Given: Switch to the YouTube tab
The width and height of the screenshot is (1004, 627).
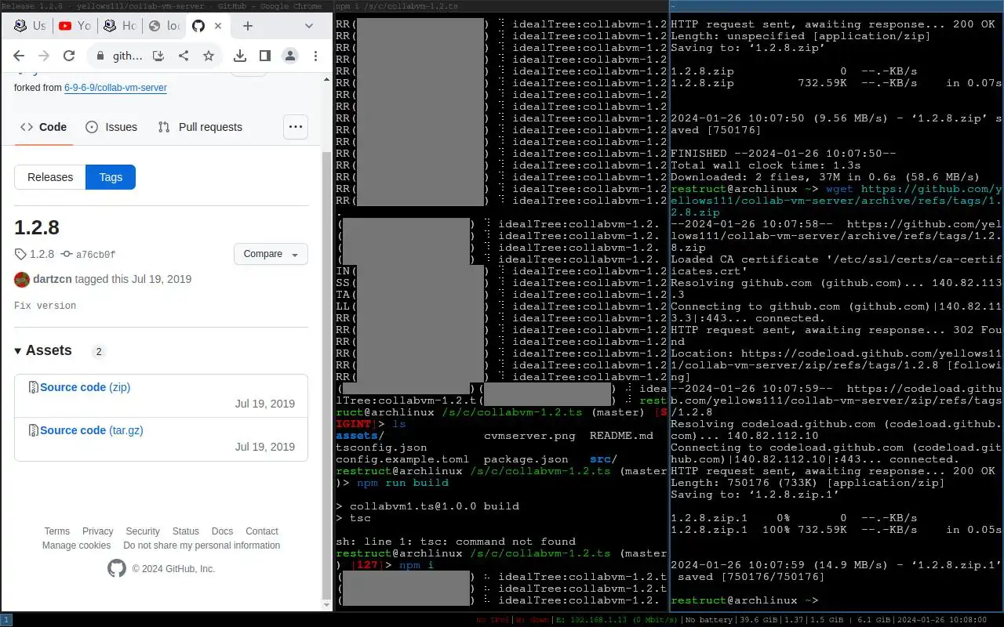Looking at the screenshot, I should tap(74, 26).
